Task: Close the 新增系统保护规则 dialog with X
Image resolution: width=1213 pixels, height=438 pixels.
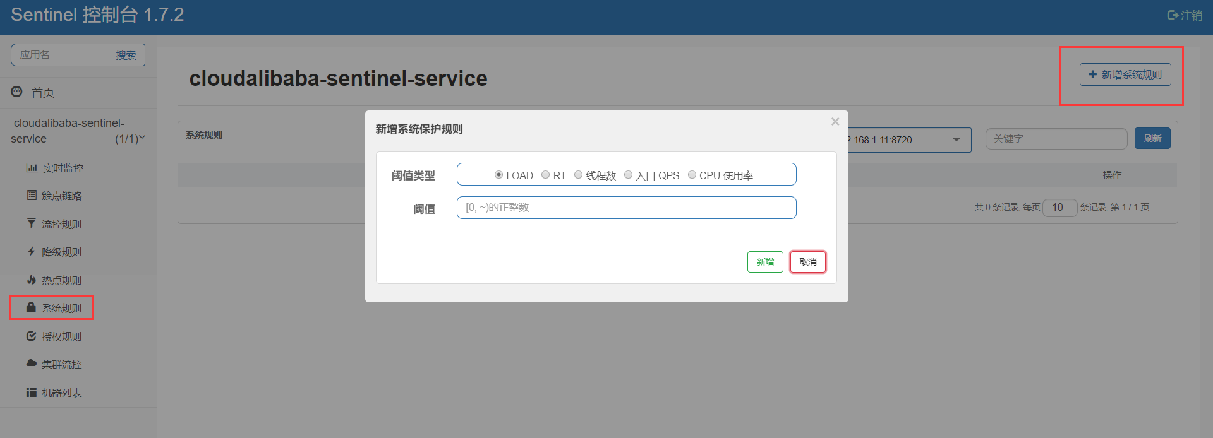Action: click(x=835, y=122)
